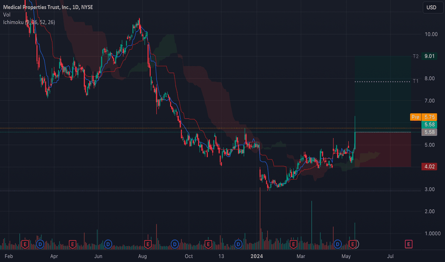445x262 pixels.
Task: Open the earnings E marker between Apr and Jun
Action: [73, 244]
